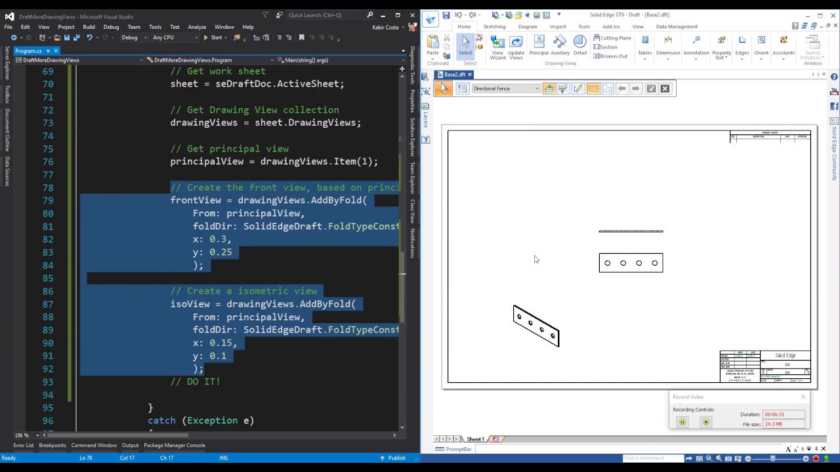Click the Property Text button

coord(721,49)
